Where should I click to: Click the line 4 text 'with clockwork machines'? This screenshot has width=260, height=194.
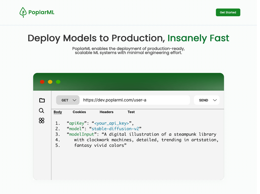(x=103, y=140)
